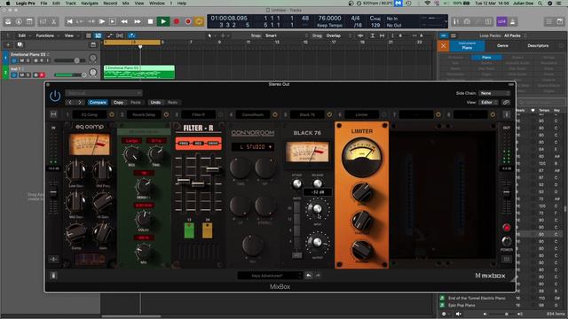568x319 pixels.
Task: Open the Record menu
Action: [x=110, y=4]
